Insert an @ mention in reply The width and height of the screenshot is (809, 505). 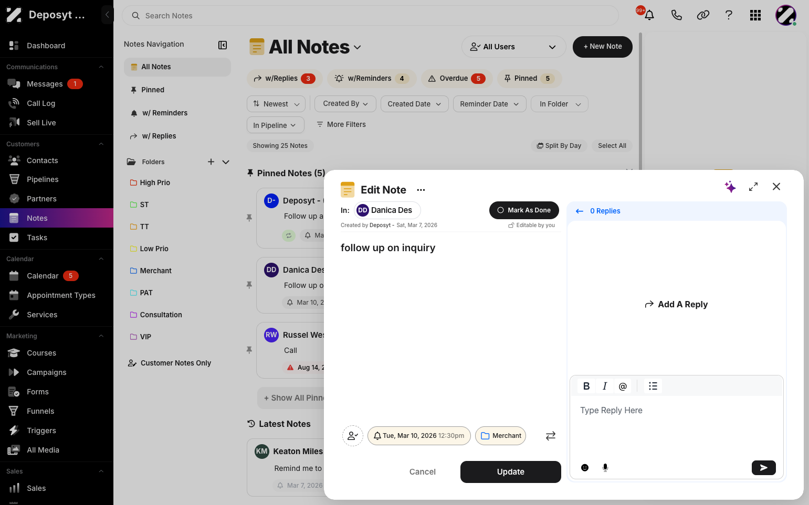pyautogui.click(x=623, y=386)
